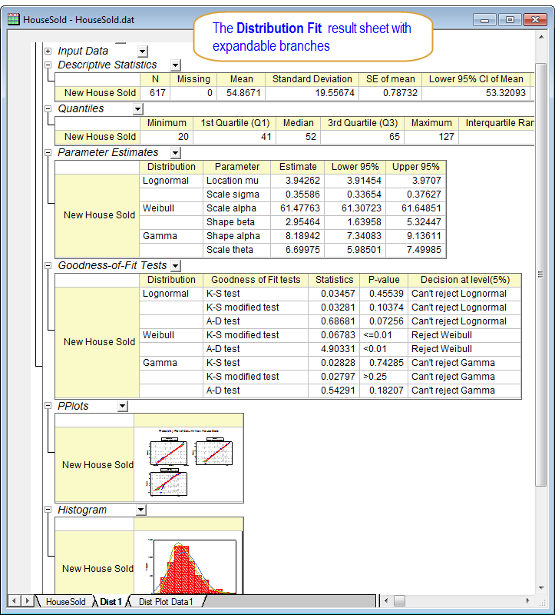Maximize the HouseSold window

pyautogui.click(x=510, y=19)
